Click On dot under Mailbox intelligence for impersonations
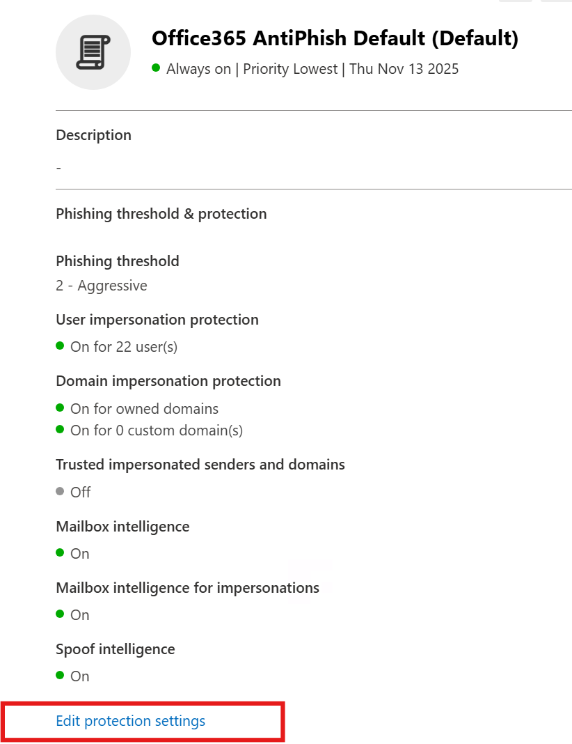 [61, 614]
